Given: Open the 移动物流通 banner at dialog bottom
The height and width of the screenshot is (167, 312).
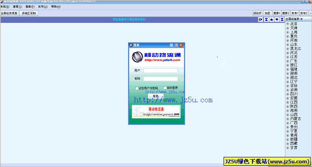Looking at the screenshot, I should point(156,111).
